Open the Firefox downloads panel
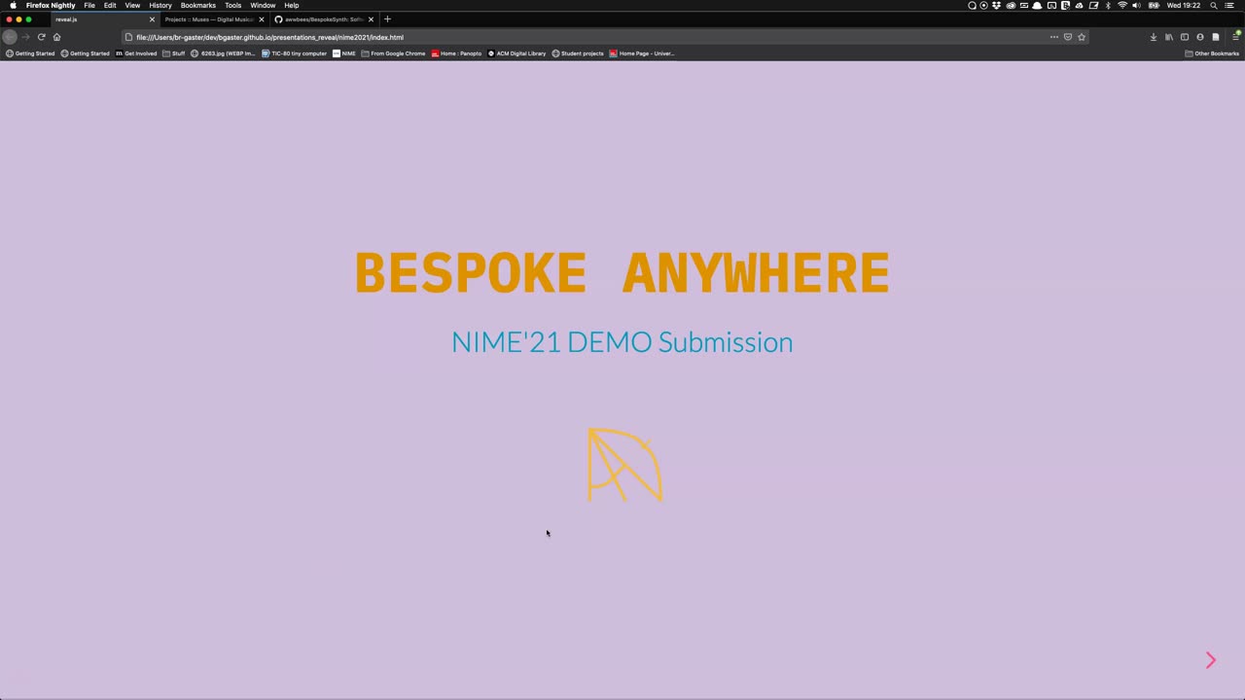This screenshot has width=1245, height=700. [x=1154, y=37]
